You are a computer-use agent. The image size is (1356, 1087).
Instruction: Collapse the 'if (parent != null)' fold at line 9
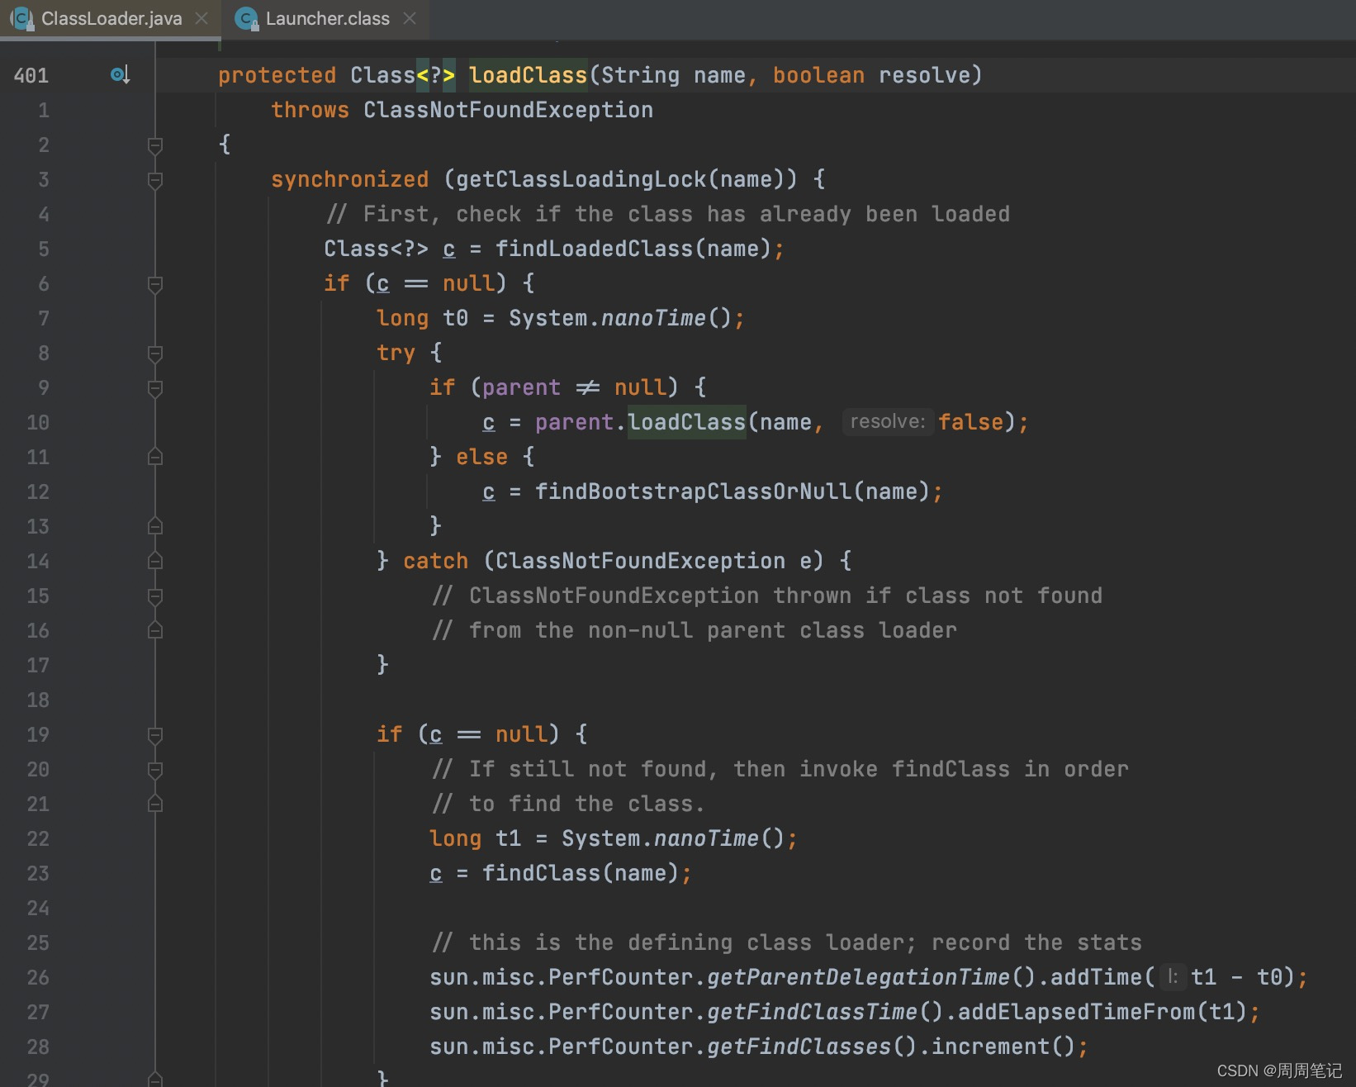[154, 388]
